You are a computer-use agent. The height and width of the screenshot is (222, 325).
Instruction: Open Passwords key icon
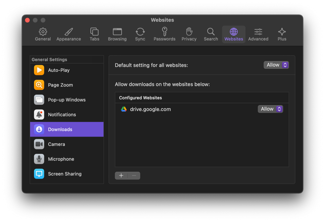pyautogui.click(x=164, y=32)
